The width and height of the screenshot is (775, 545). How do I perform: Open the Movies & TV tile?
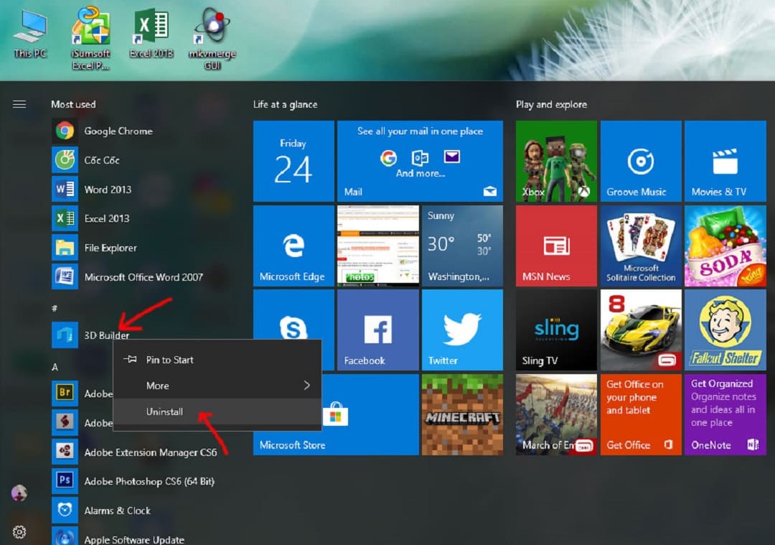(x=724, y=162)
